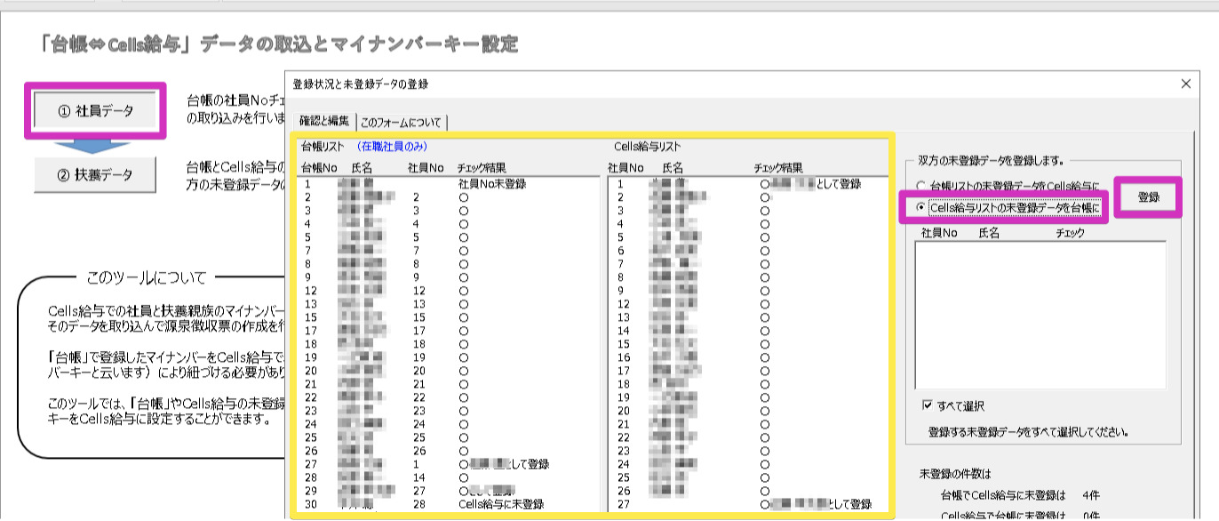
Task: Select 台帳リスト row with 台帳No 15
Action: point(450,317)
